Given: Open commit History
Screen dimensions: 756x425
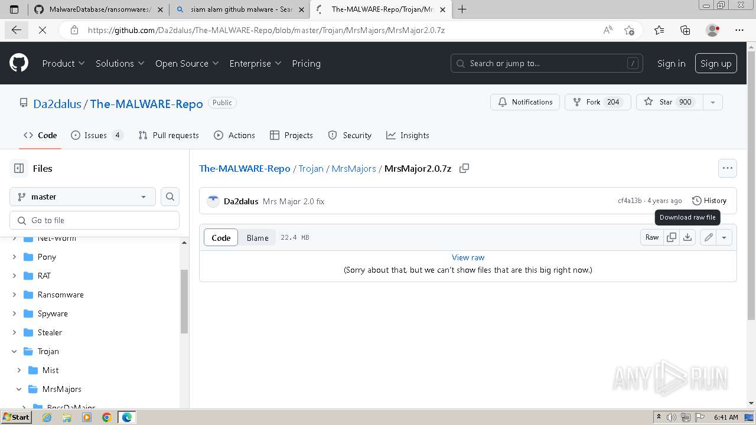Looking at the screenshot, I should tap(709, 201).
